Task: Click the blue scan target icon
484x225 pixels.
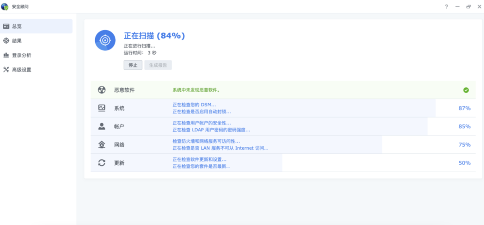Action: coord(104,40)
